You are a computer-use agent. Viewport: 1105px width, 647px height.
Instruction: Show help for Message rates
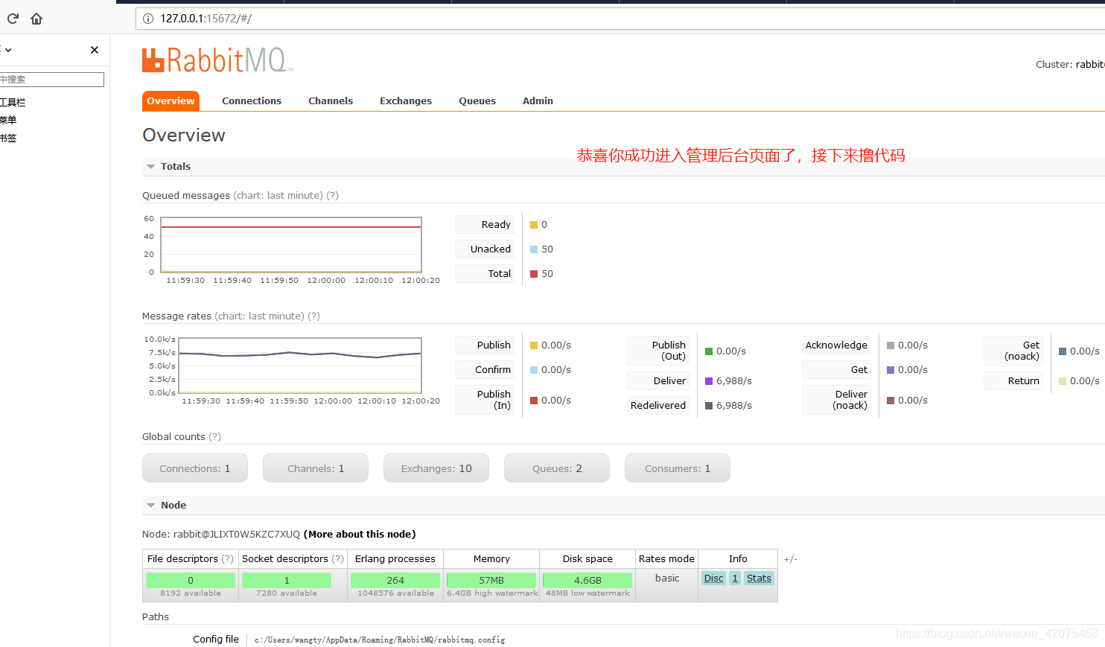tap(314, 316)
